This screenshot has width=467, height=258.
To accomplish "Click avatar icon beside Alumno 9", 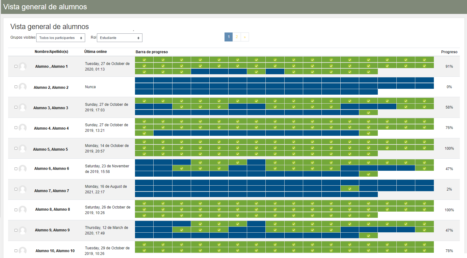I will 23,230.
